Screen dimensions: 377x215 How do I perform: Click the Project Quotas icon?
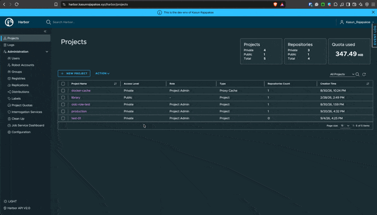click(x=9, y=105)
